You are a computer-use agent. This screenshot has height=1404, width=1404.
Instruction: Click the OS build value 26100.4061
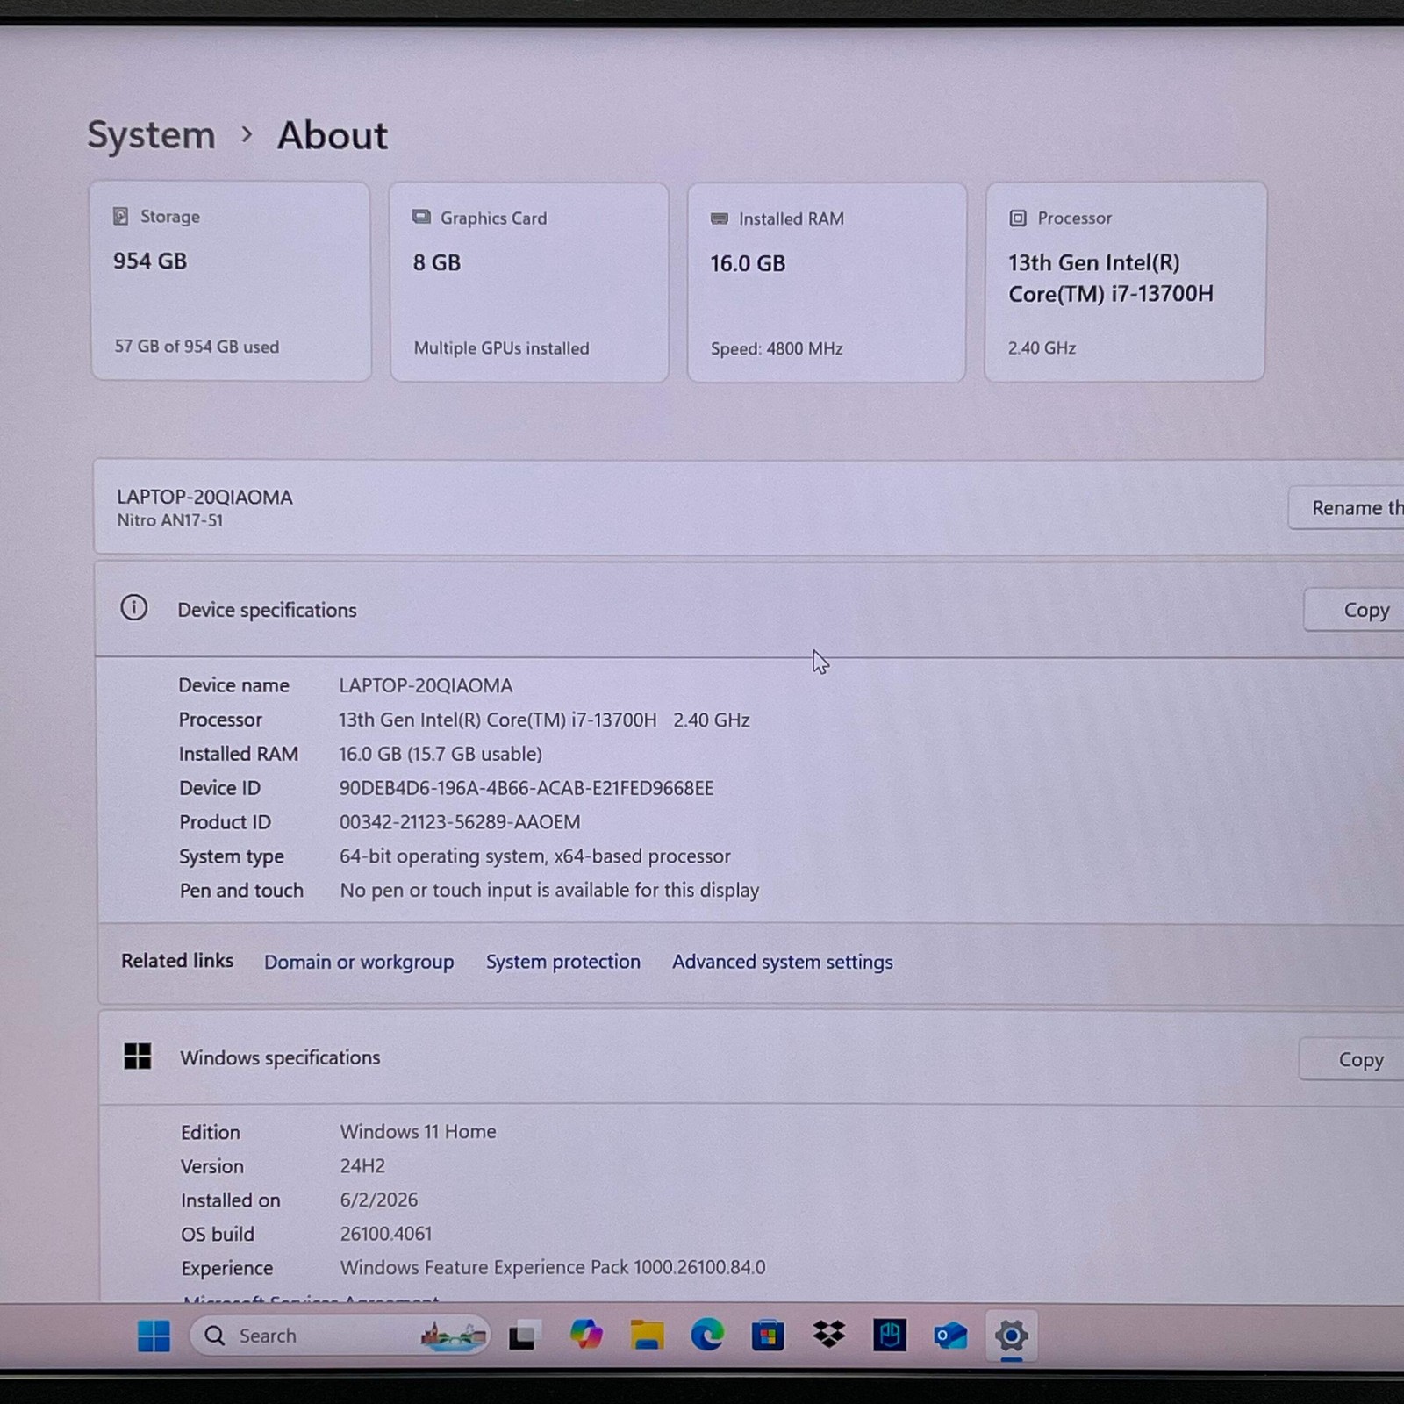(386, 1234)
